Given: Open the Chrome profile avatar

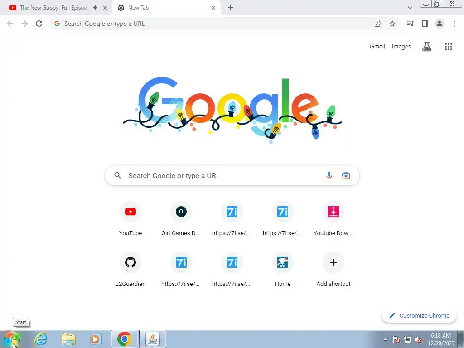Looking at the screenshot, I should click(x=440, y=24).
